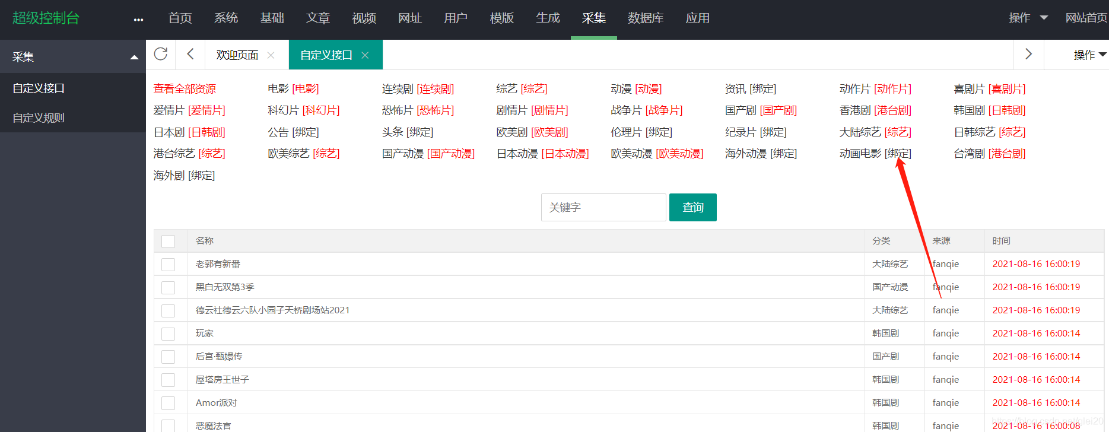Click the 关键字 search input field
The width and height of the screenshot is (1109, 432).
point(603,207)
